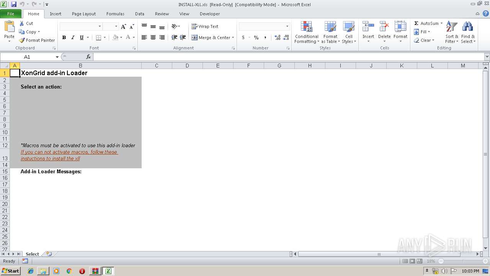Switch to the Page Layout tab
Viewport: 490px width, 276px height.
point(84,14)
